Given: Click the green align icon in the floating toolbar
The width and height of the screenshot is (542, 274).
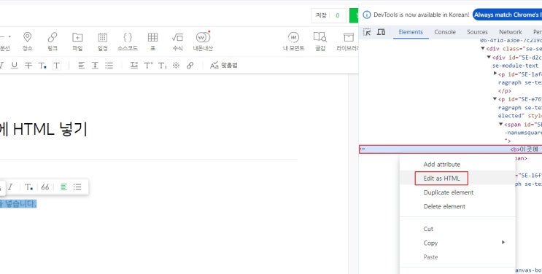Looking at the screenshot, I should coord(63,187).
